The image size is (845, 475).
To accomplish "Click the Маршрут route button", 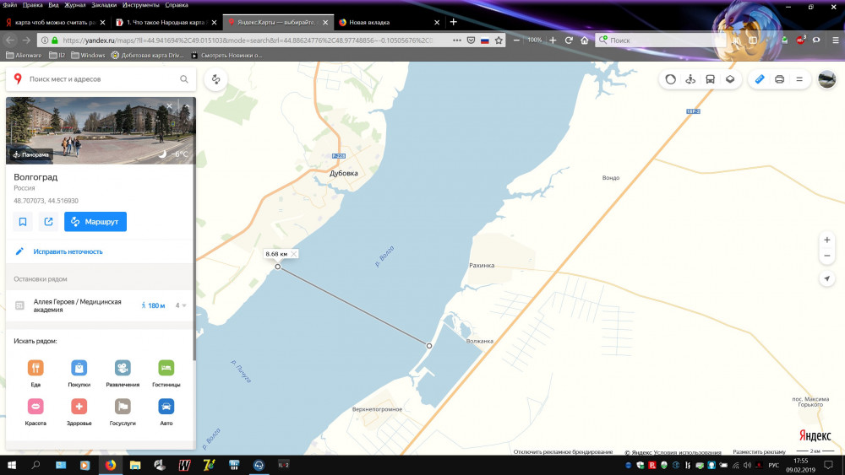I will (x=95, y=222).
